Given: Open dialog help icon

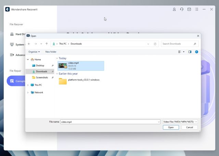Looking at the screenshot, I should (x=196, y=52).
